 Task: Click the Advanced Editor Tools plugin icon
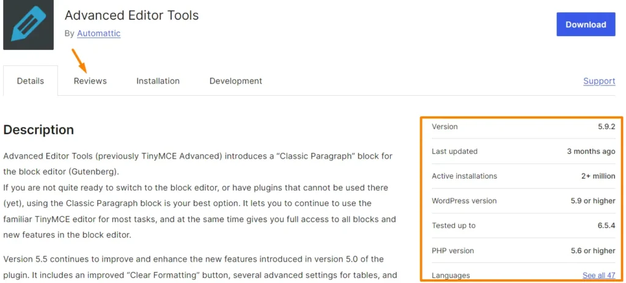pyautogui.click(x=28, y=25)
